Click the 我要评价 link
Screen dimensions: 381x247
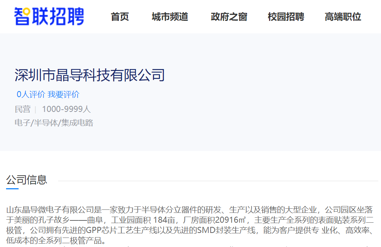63,94
